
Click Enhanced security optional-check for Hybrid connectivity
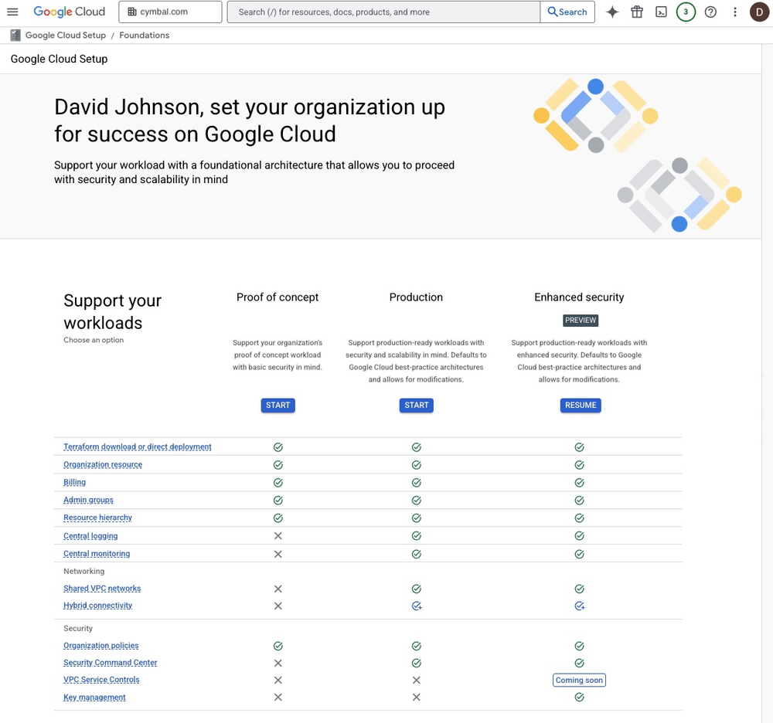[579, 606]
